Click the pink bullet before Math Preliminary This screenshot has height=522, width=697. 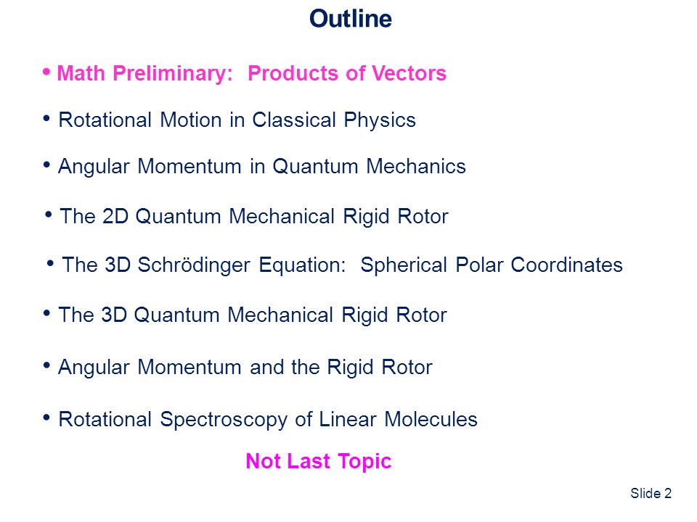46,72
